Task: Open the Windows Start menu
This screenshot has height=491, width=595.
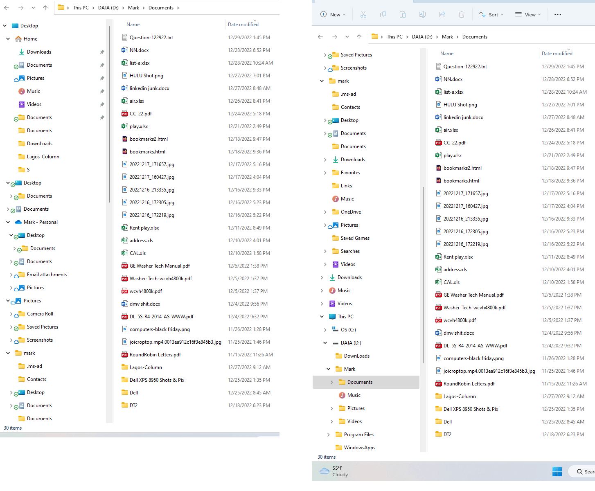Action: pyautogui.click(x=557, y=471)
